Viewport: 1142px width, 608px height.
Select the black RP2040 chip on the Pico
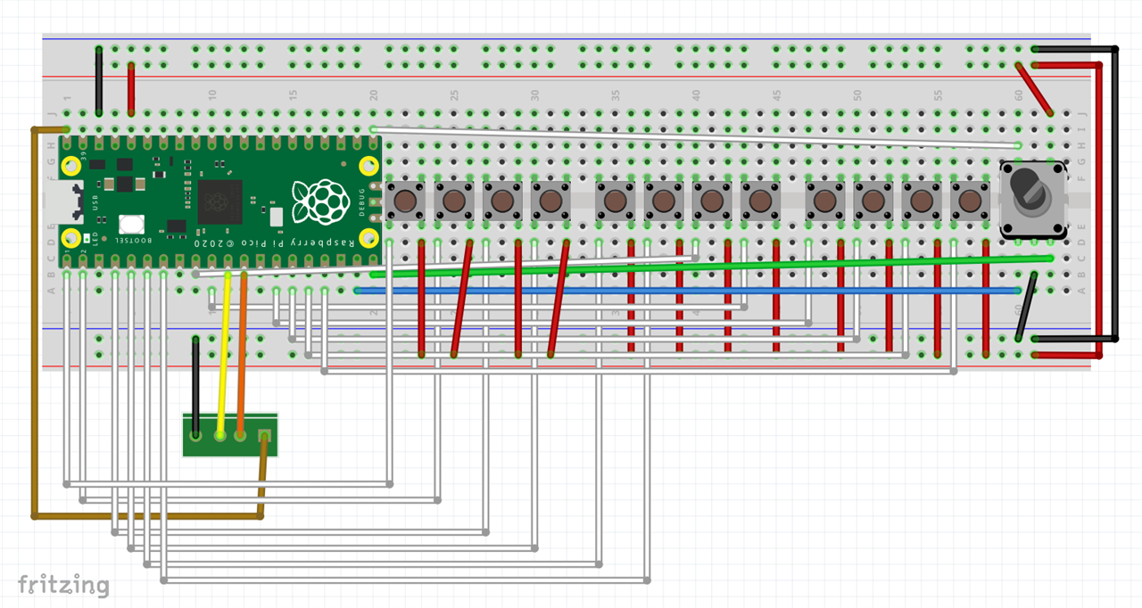tap(219, 201)
